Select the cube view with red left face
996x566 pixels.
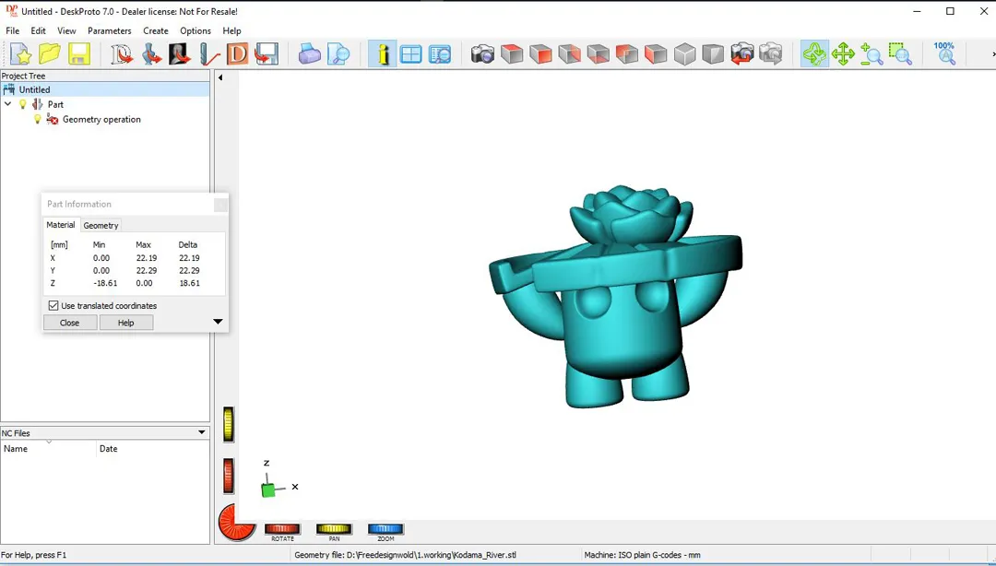[657, 54]
